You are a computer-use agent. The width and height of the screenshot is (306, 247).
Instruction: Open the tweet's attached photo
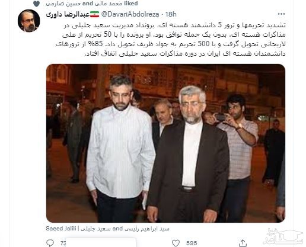pyautogui.click(x=165, y=143)
